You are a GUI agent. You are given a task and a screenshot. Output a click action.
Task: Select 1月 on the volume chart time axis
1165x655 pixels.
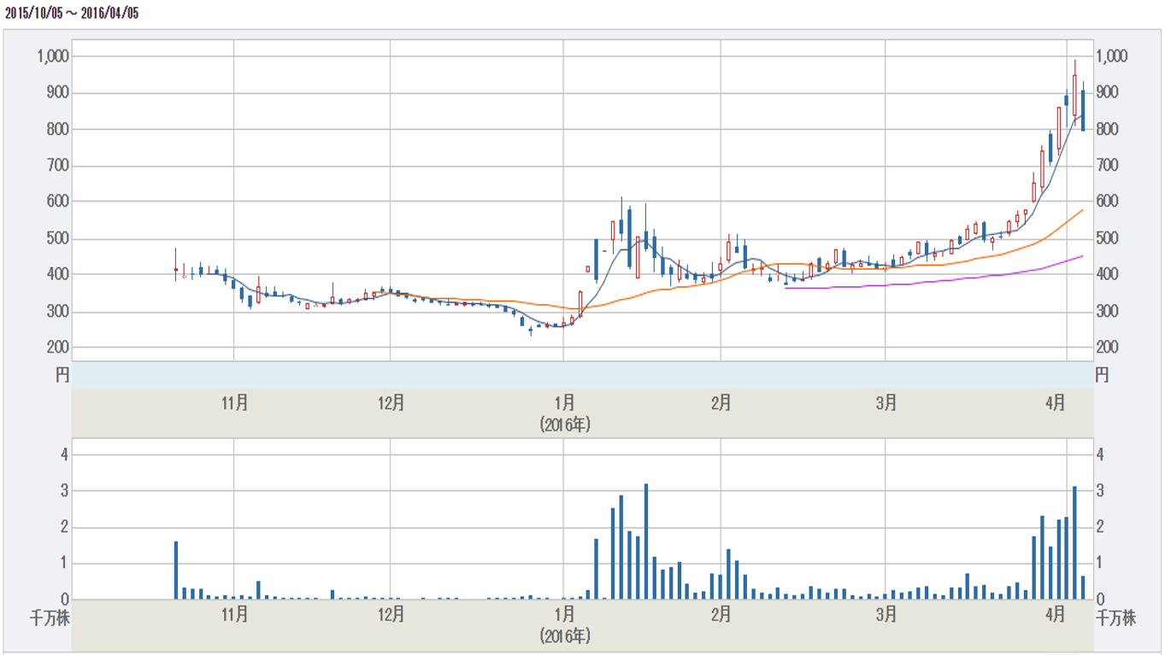[x=564, y=615]
